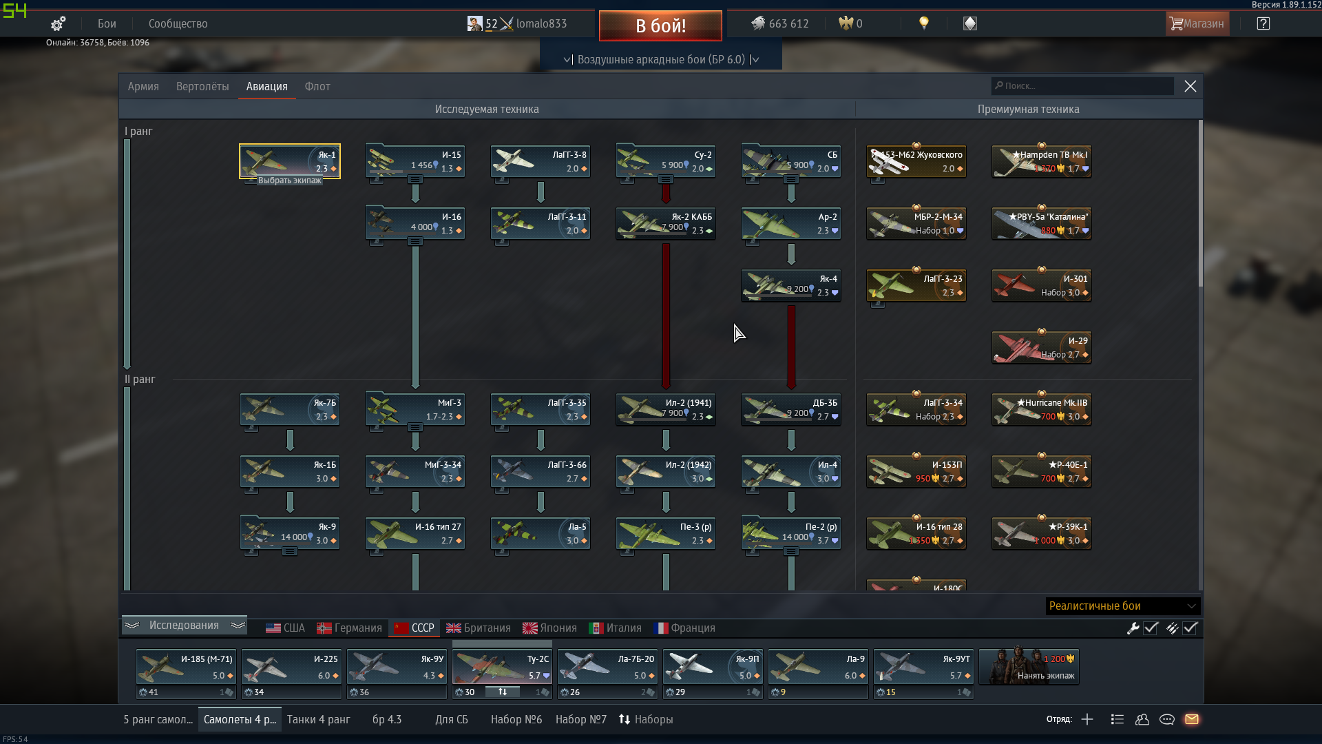Select the premium Hurricane Mk.IIB card
Image resolution: width=1322 pixels, height=744 pixels.
tap(1042, 409)
